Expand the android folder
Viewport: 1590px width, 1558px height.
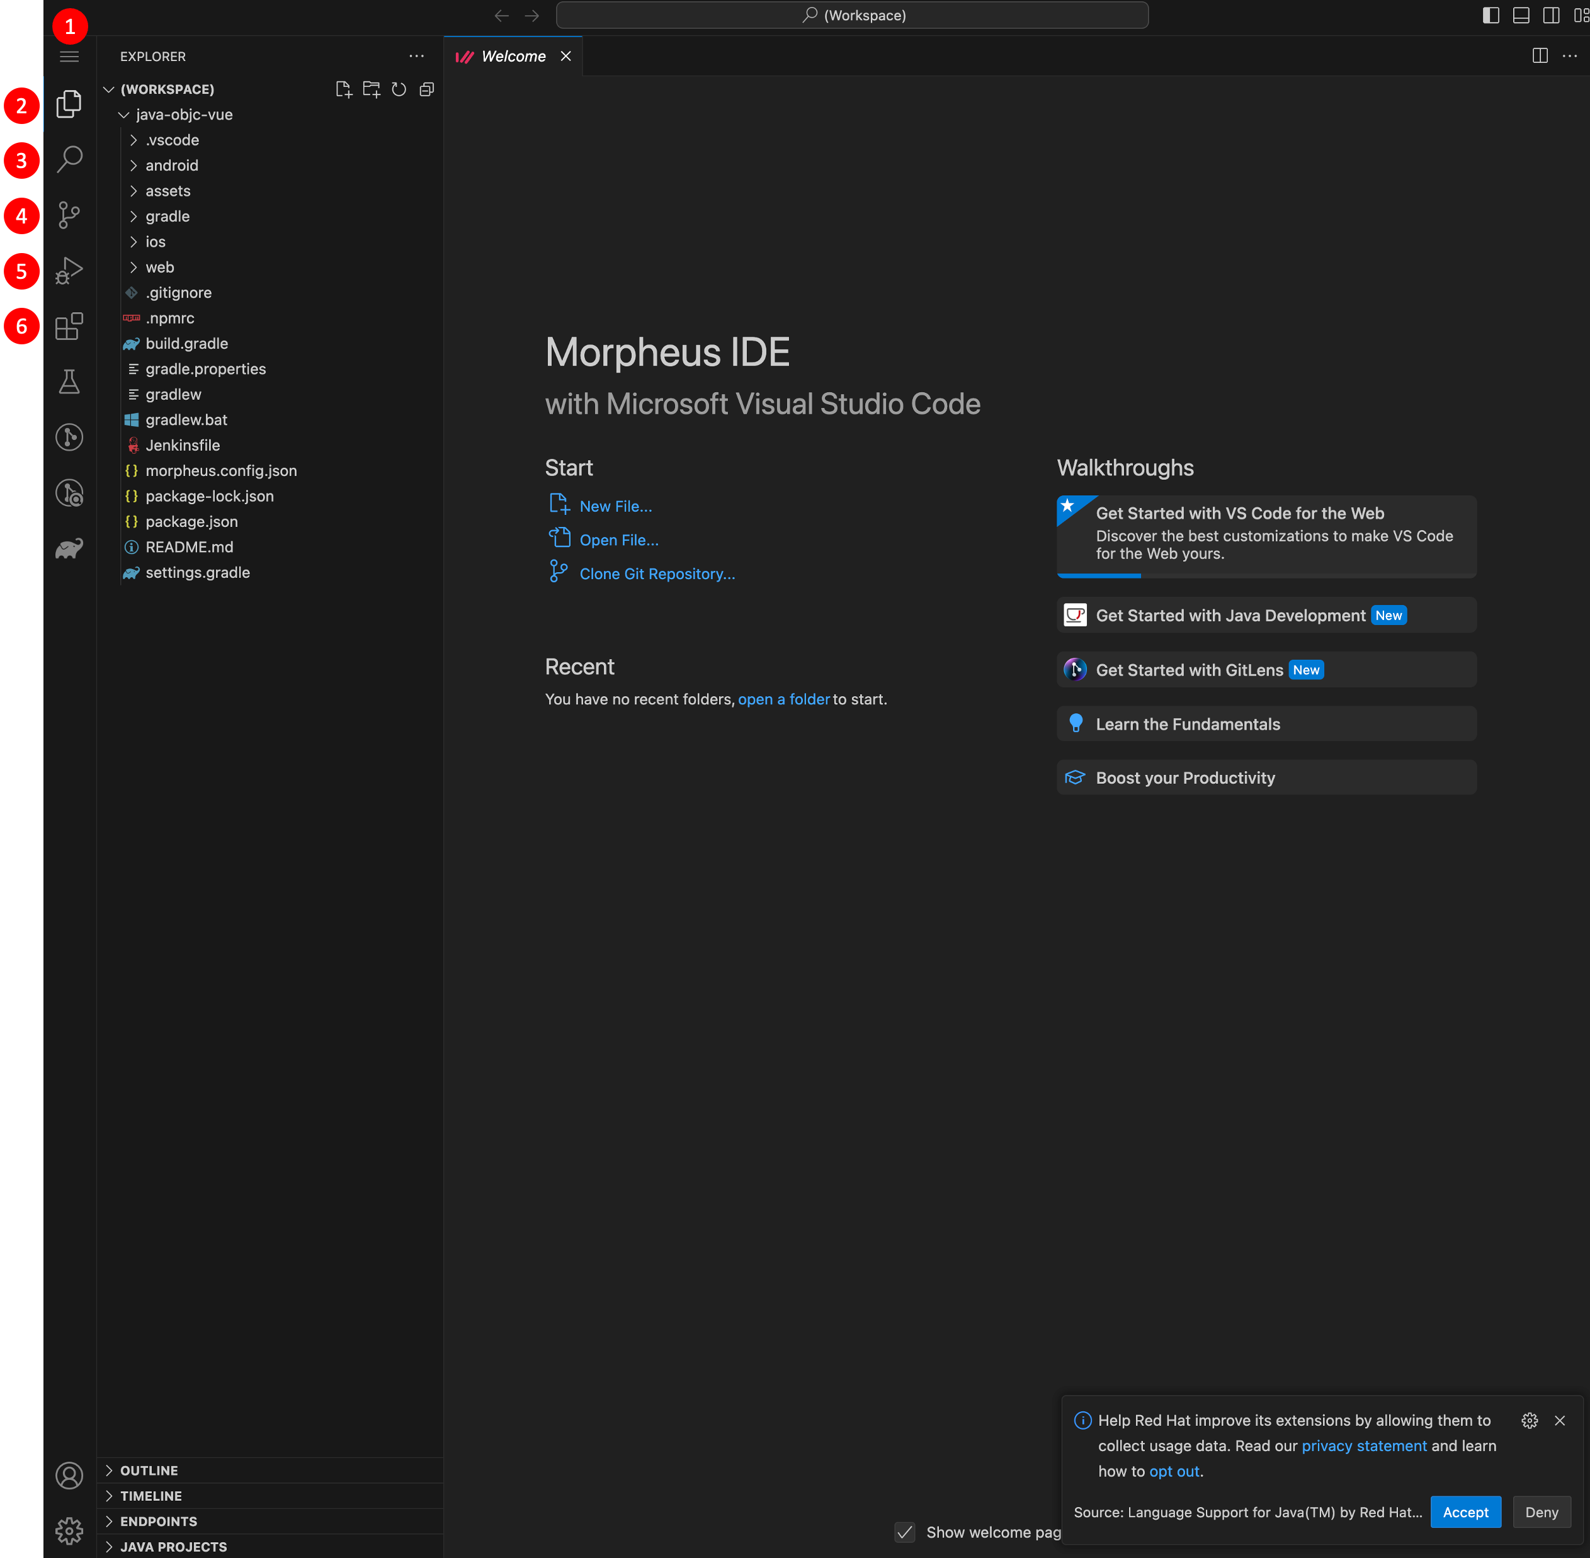(171, 166)
